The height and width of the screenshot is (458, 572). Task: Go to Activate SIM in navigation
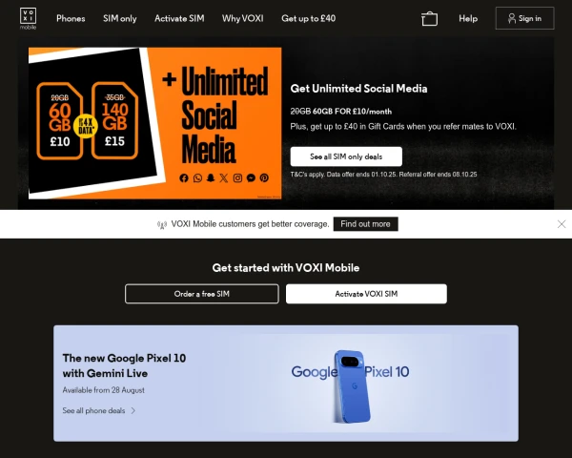[x=179, y=18]
